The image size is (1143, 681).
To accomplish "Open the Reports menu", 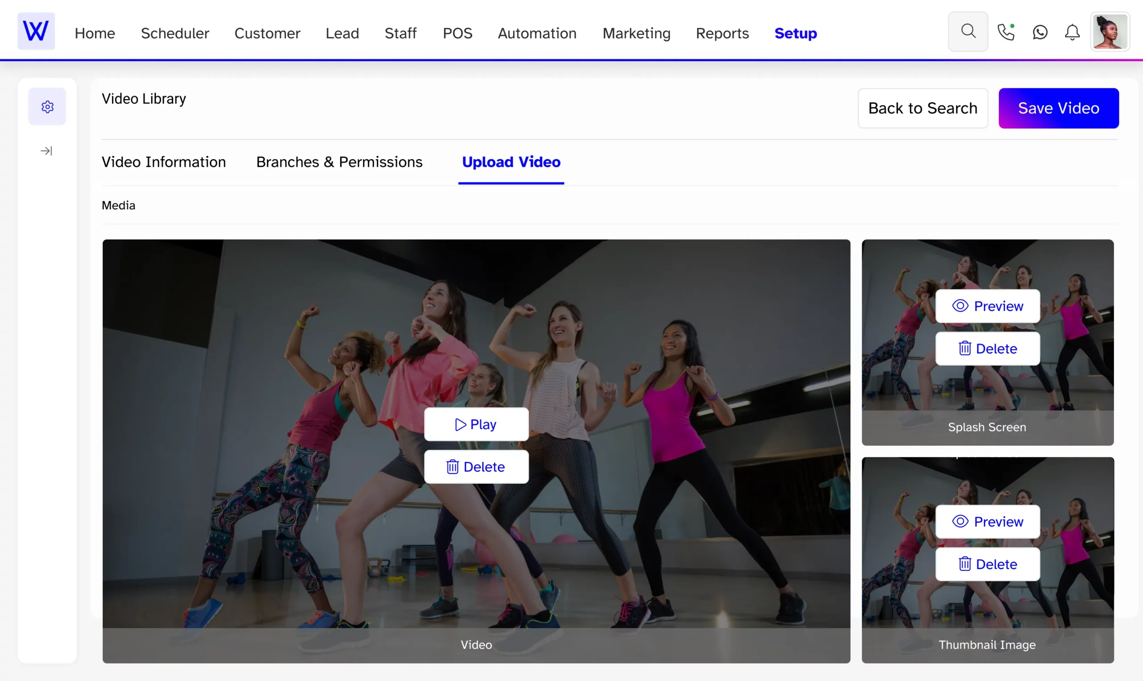I will (722, 33).
